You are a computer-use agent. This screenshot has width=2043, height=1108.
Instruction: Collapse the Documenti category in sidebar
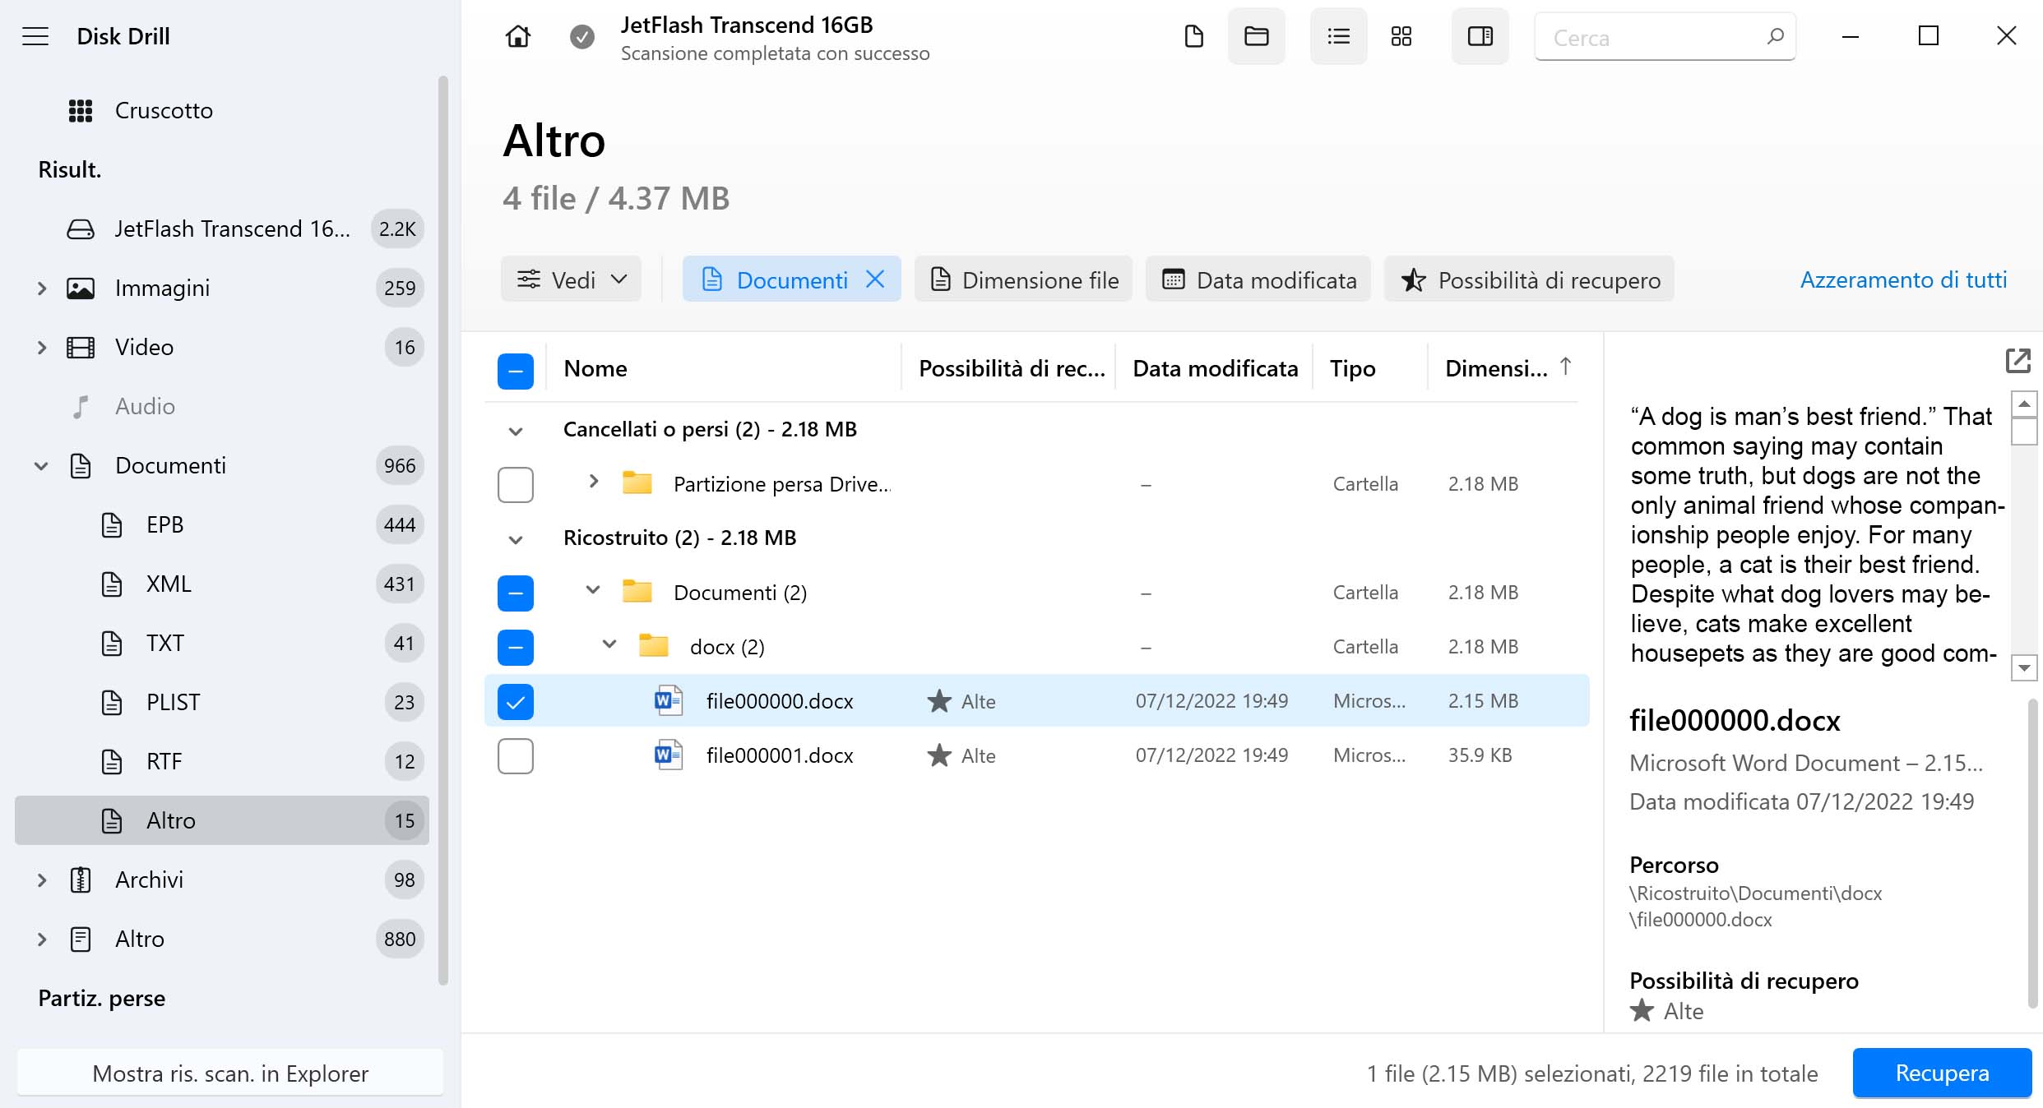(x=41, y=466)
